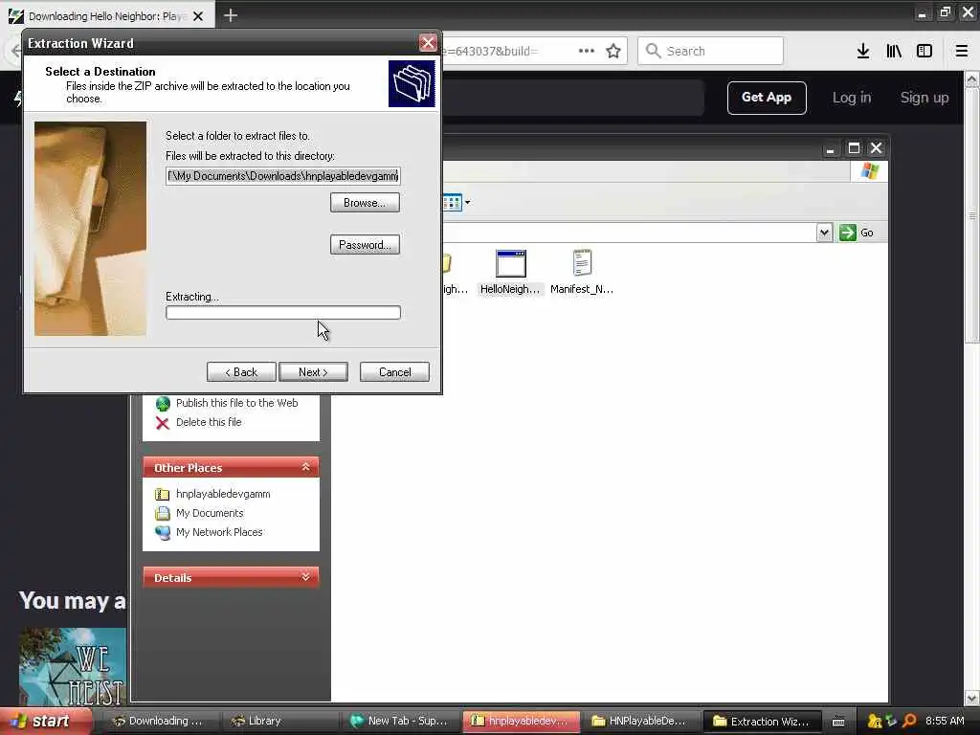Open the Manifest_N... text file icon
Screen dimensions: 980x735
click(x=582, y=273)
